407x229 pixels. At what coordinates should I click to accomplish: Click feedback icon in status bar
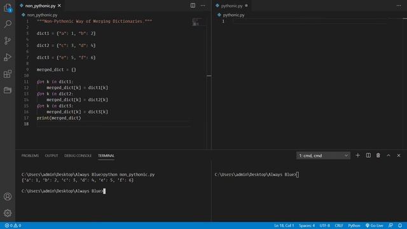pos(390,225)
